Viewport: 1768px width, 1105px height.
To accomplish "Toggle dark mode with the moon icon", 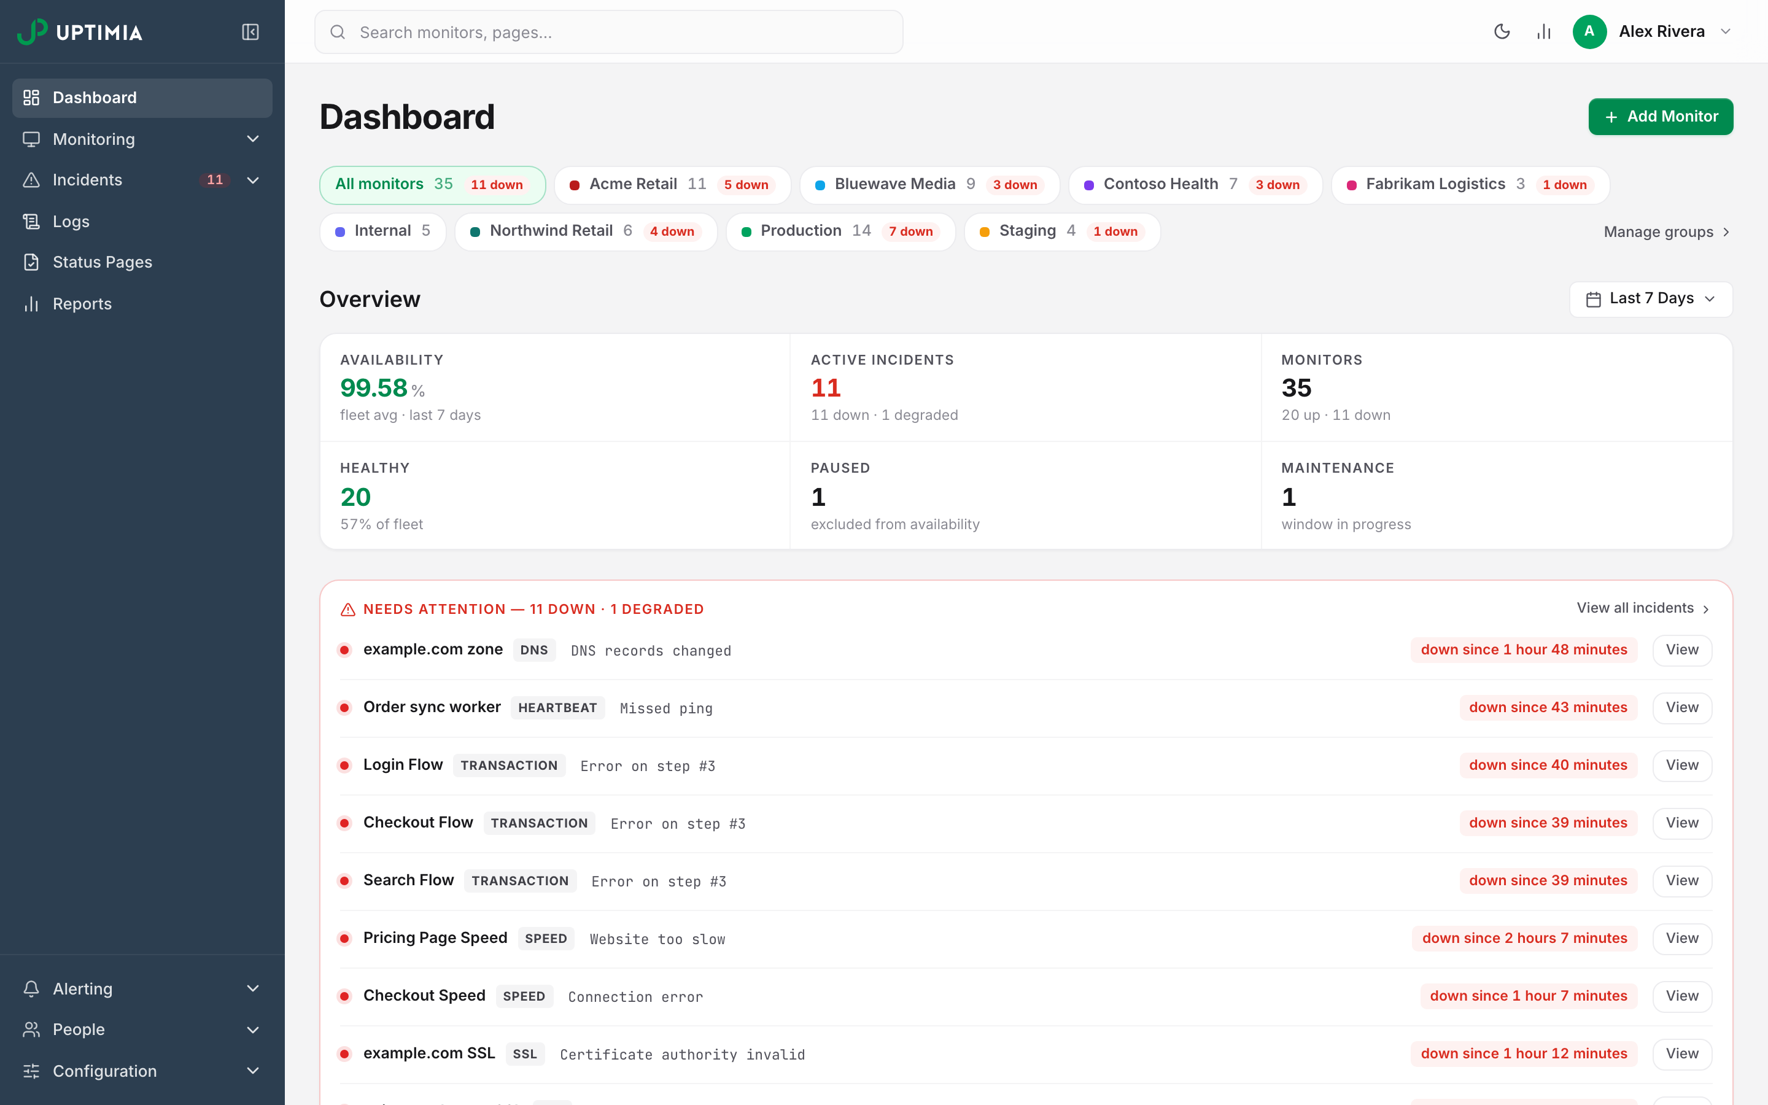I will click(1502, 31).
